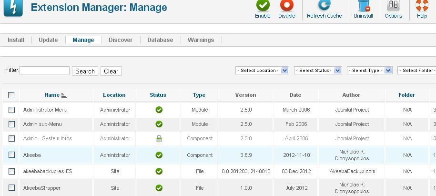Open the Select Type dropdown

pyautogui.click(x=370, y=71)
